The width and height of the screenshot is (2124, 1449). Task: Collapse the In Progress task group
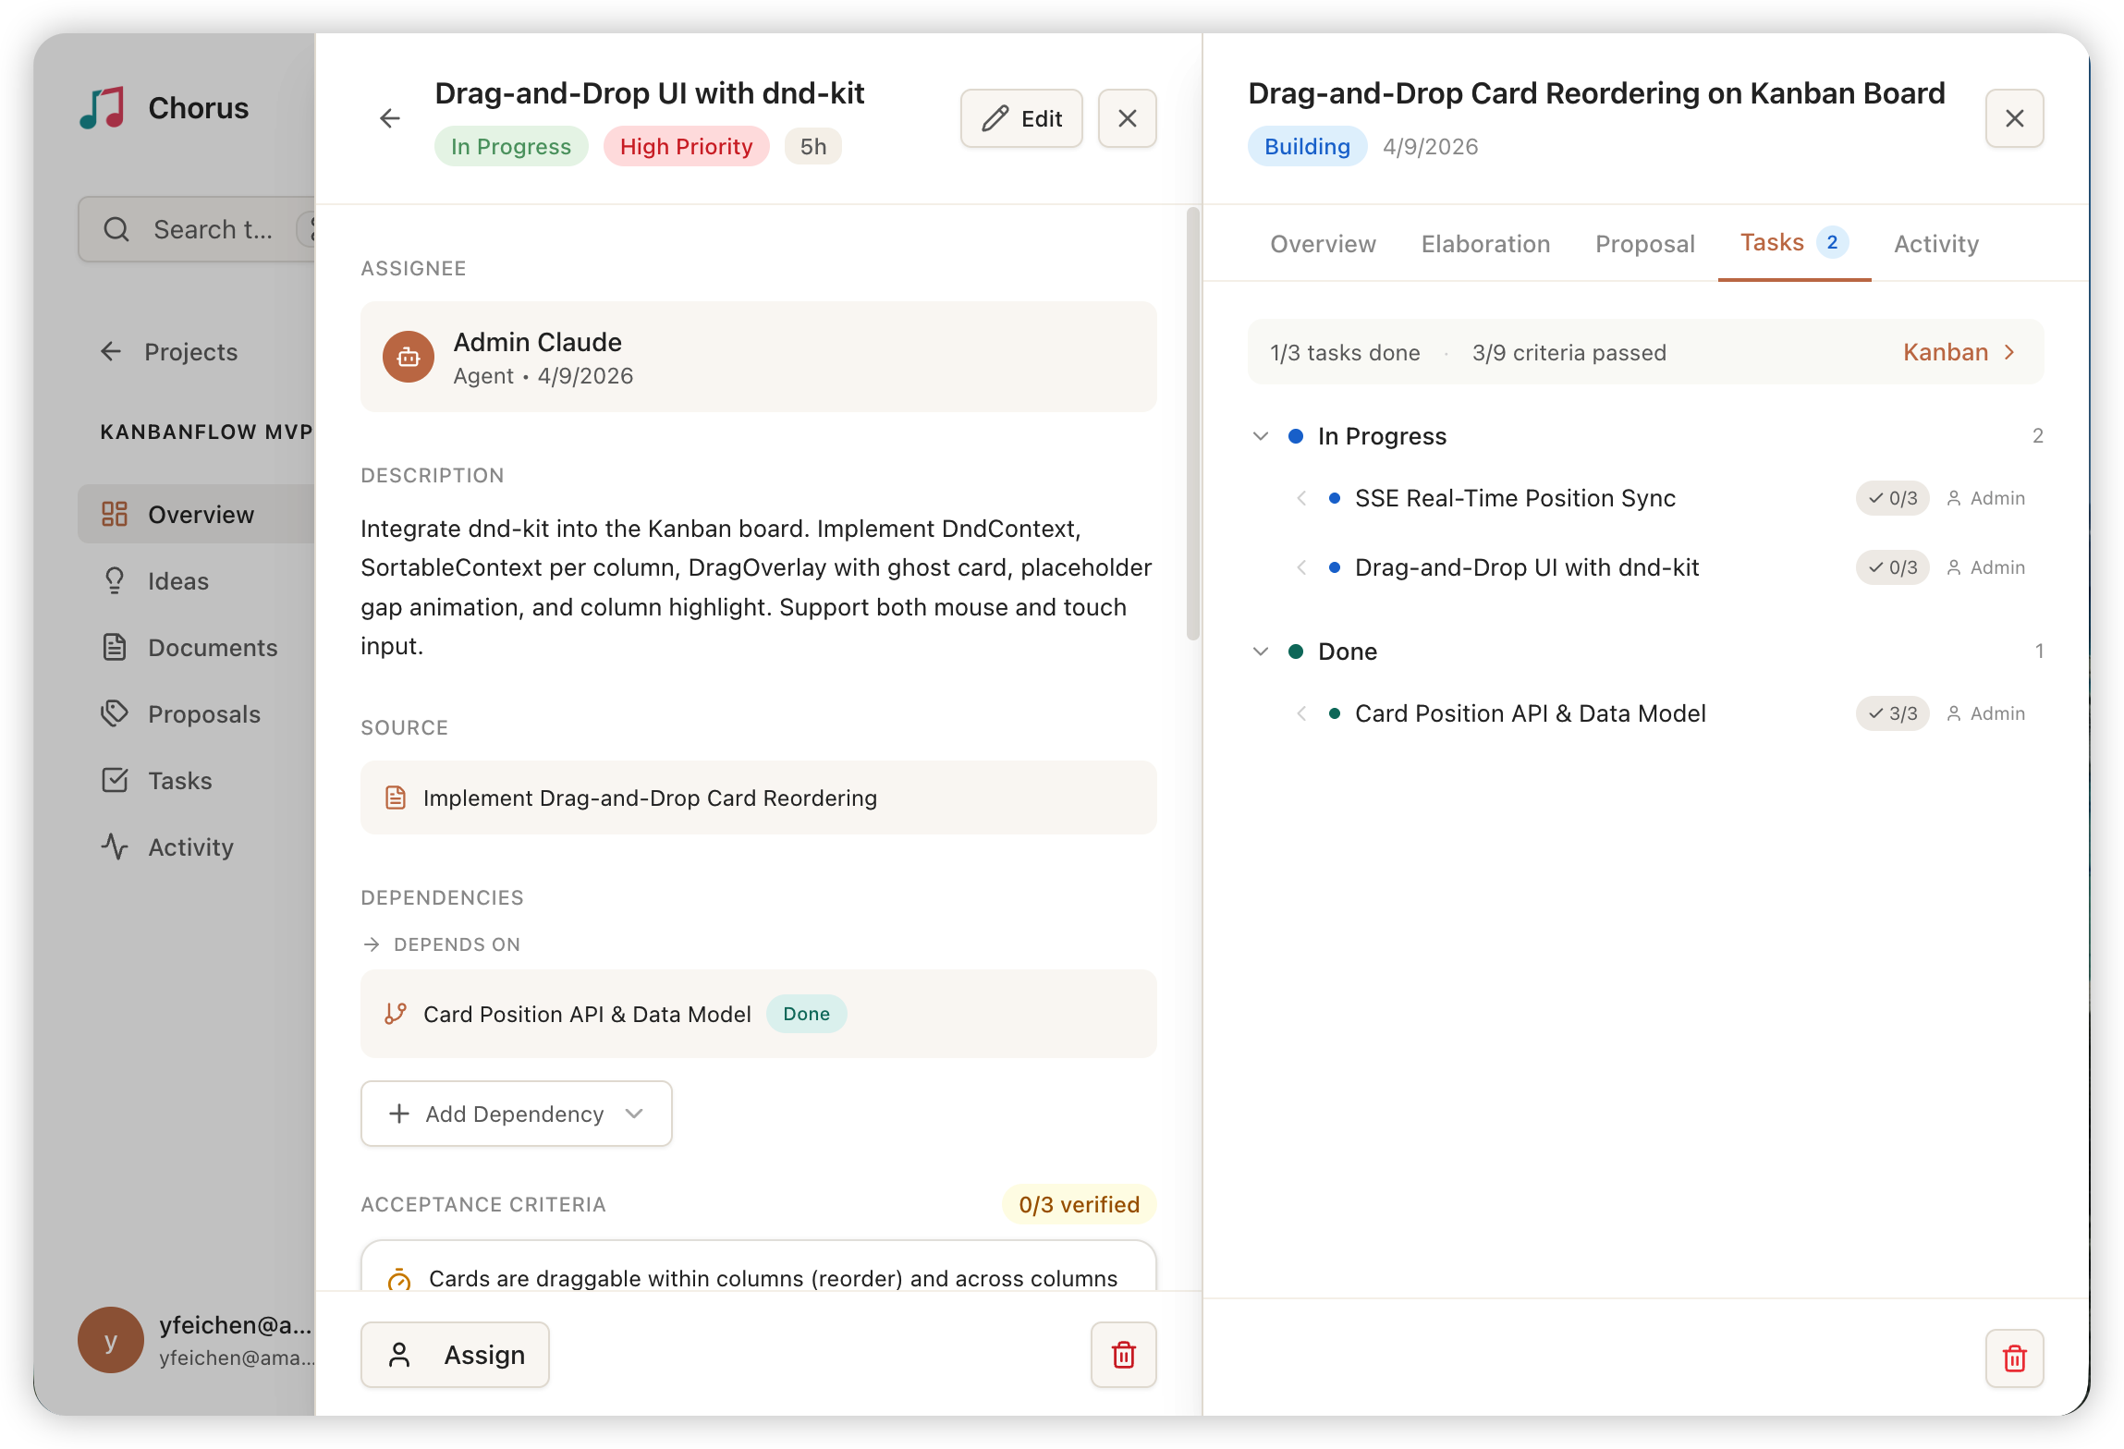click(x=1261, y=436)
